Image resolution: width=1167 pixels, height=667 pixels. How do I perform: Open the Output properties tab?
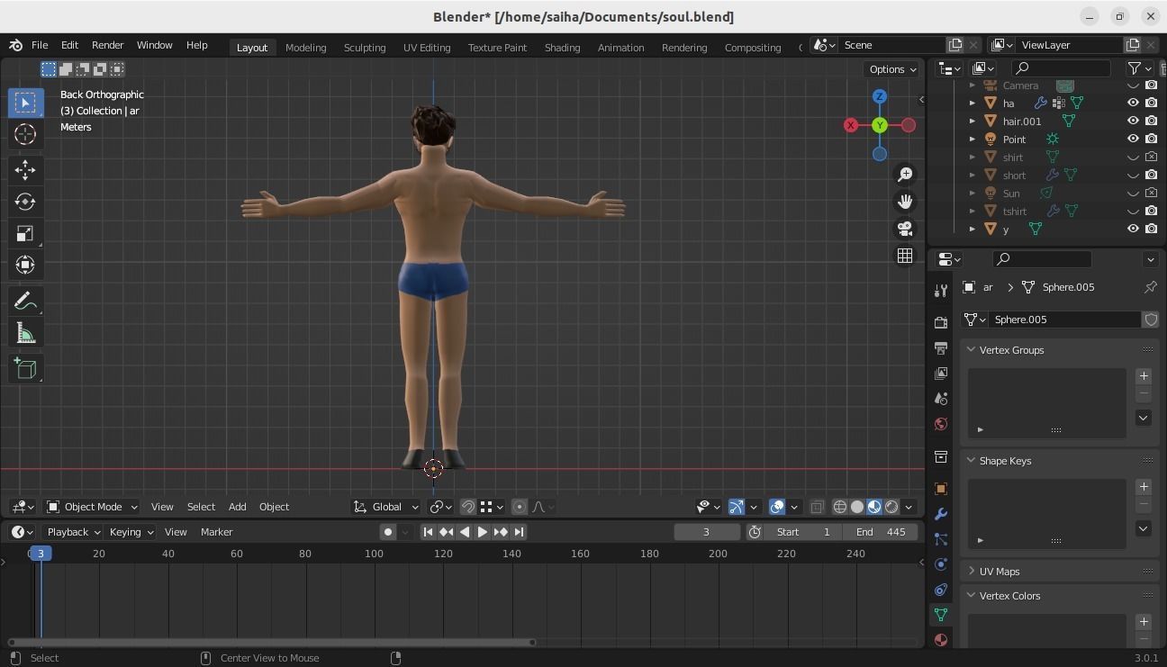point(941,347)
